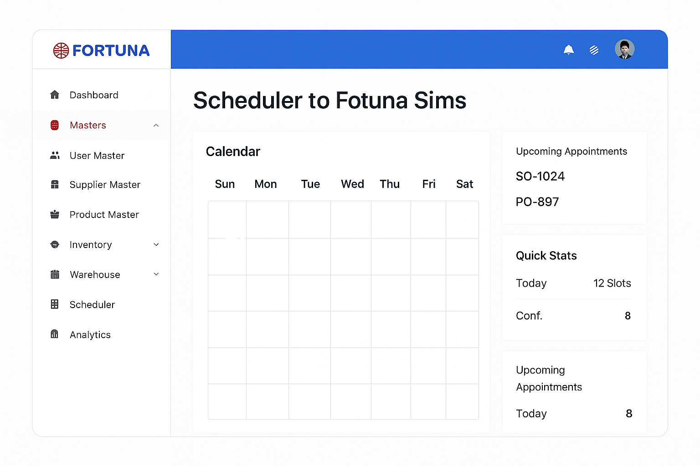The image size is (700, 466).
Task: Go to the Analytics menu item
Action: (x=90, y=334)
